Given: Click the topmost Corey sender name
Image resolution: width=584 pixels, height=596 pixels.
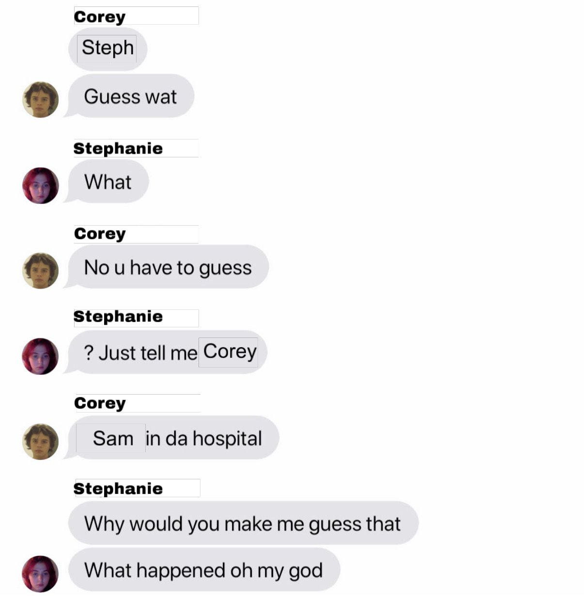Looking at the screenshot, I should pyautogui.click(x=100, y=16).
